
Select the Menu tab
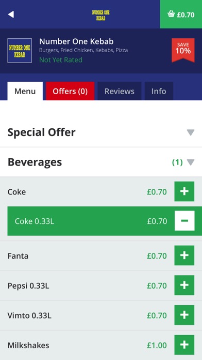(25, 91)
